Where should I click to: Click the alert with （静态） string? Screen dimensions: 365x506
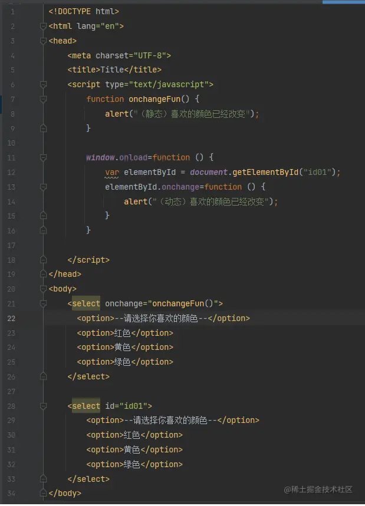tap(182, 114)
